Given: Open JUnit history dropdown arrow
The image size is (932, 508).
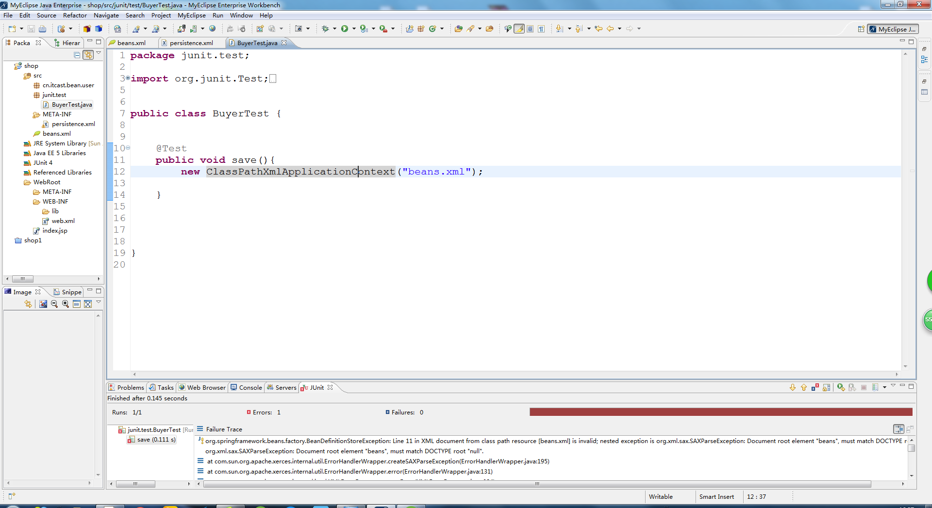Looking at the screenshot, I should coord(884,387).
